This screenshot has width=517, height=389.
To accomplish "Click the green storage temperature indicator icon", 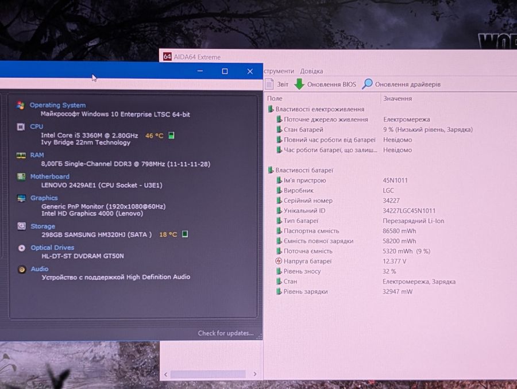I will click(185, 234).
